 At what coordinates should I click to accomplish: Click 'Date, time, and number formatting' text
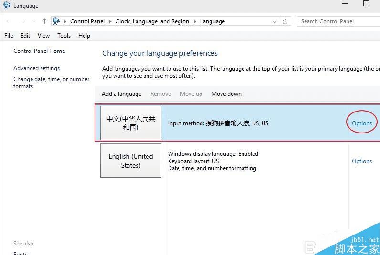pos(212,168)
